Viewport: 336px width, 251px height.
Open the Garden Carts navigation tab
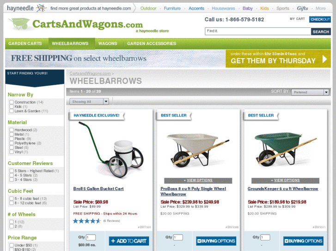(x=25, y=44)
